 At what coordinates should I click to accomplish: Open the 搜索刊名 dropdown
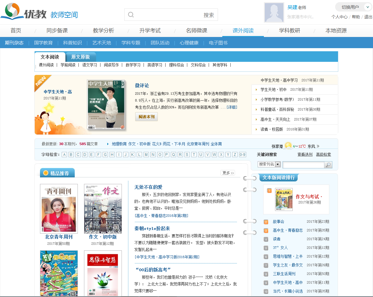[x=278, y=164]
